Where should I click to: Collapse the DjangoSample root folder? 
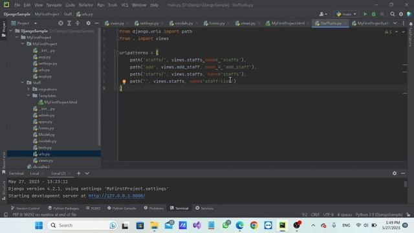pyautogui.click(x=11, y=31)
